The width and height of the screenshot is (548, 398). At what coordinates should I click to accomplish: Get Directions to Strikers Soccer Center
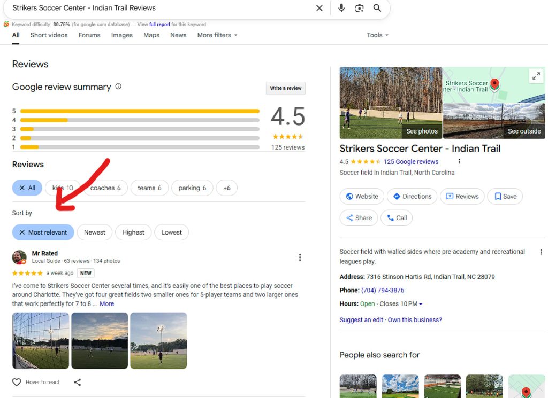[x=412, y=197]
